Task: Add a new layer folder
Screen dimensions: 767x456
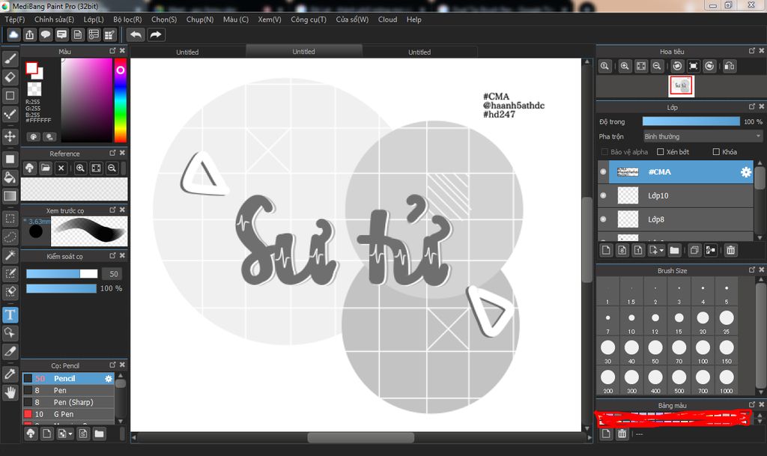Action: (674, 250)
